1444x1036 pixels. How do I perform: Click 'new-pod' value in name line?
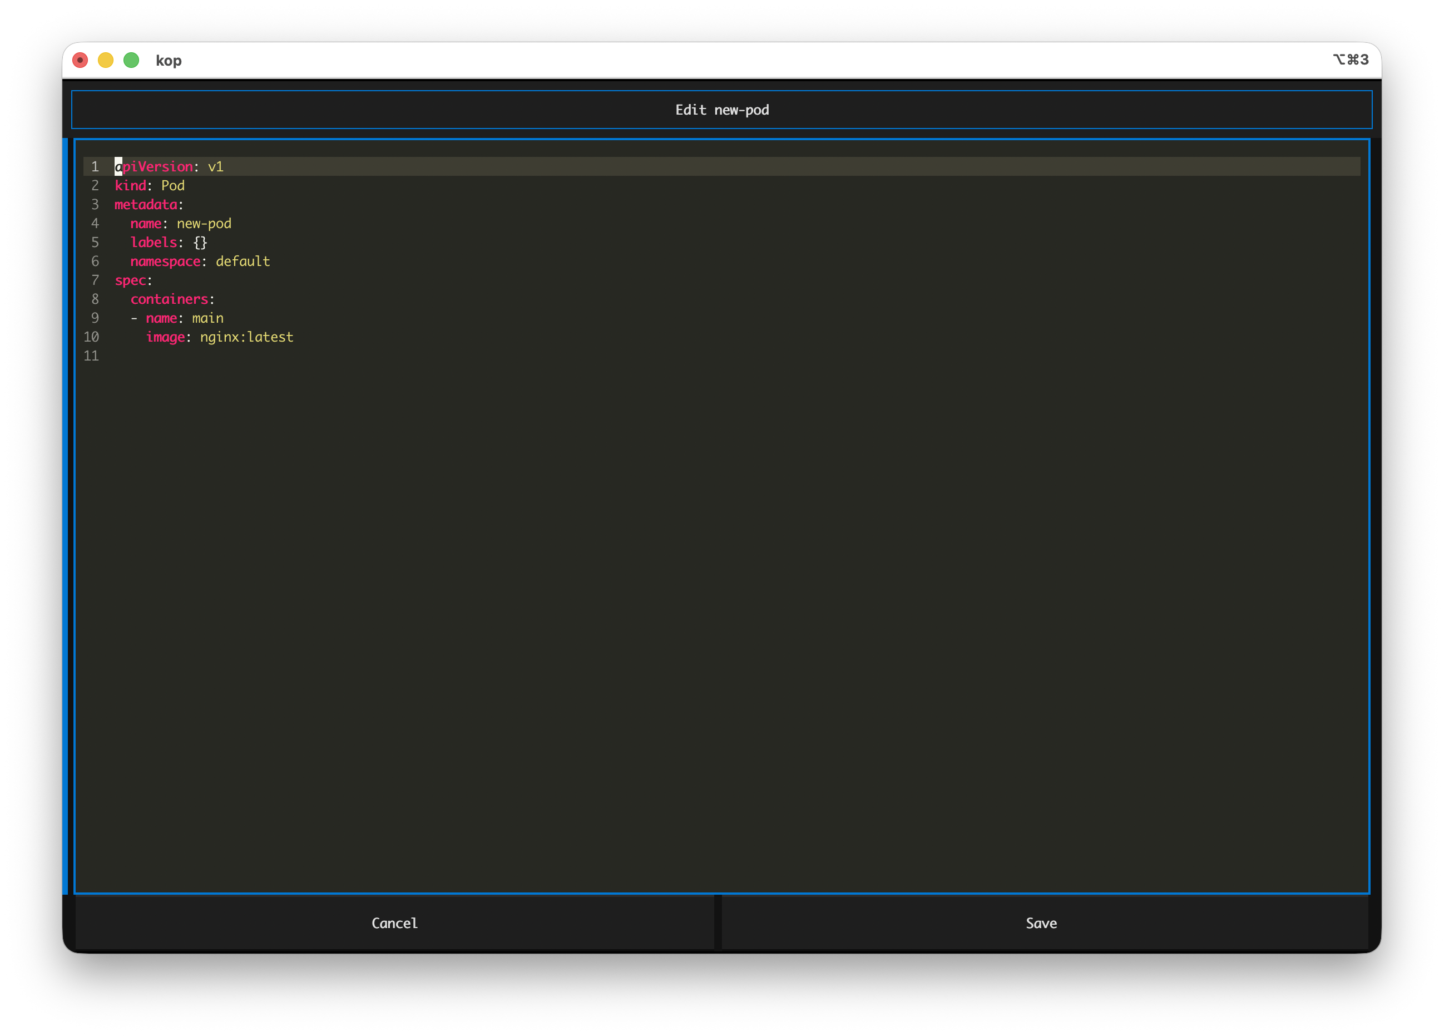click(204, 224)
